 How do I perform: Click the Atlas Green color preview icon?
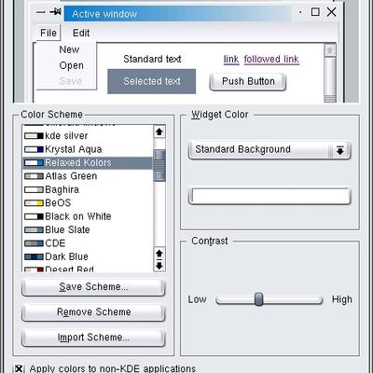point(34,176)
